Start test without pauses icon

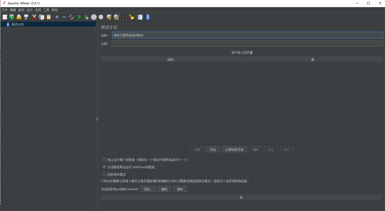87,17
